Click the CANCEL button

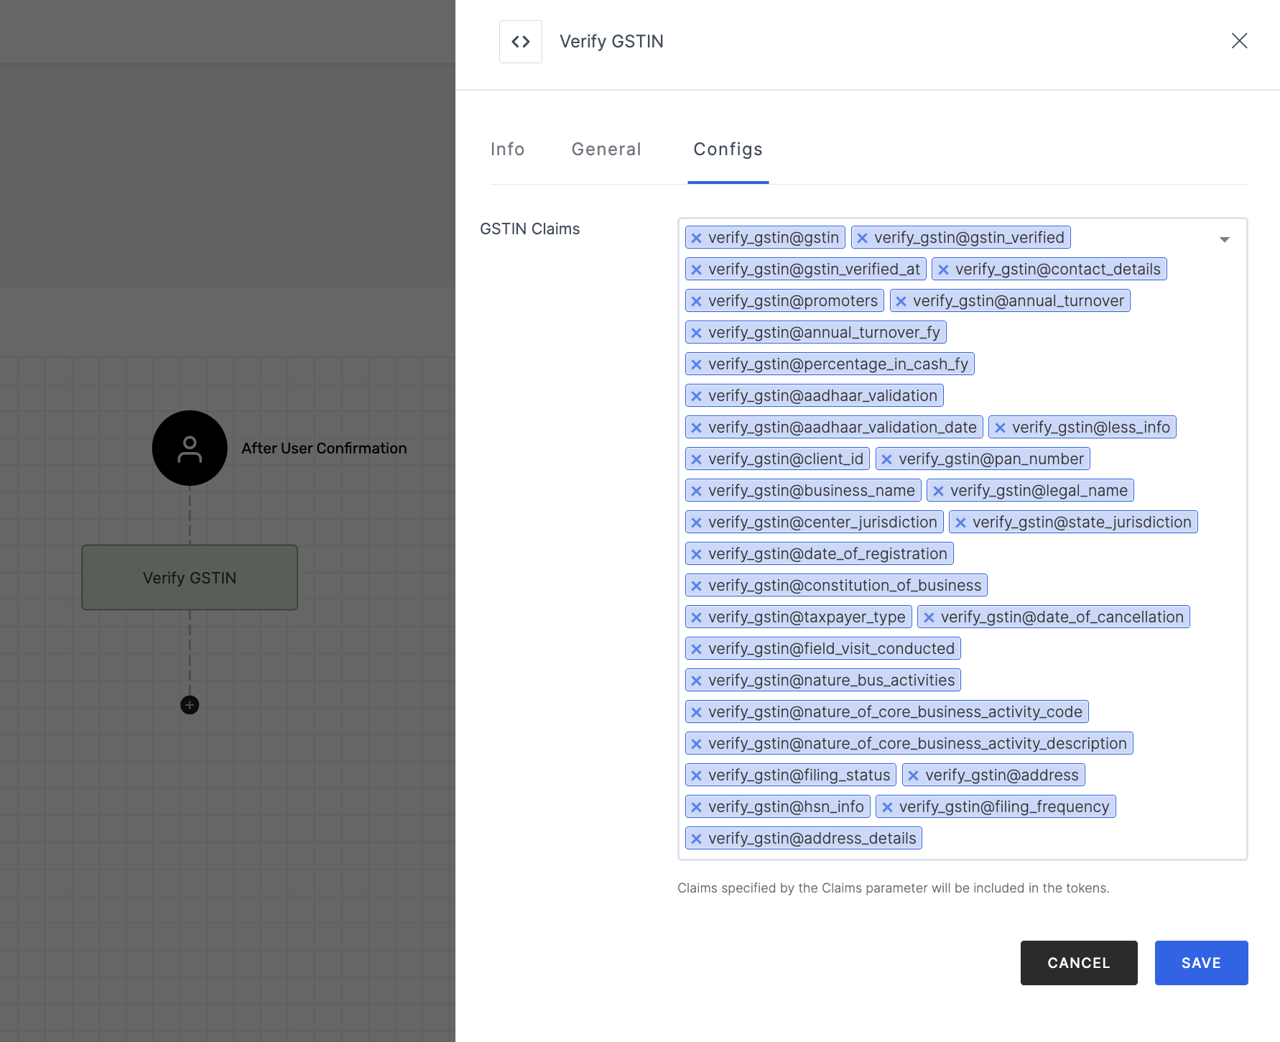(x=1079, y=963)
